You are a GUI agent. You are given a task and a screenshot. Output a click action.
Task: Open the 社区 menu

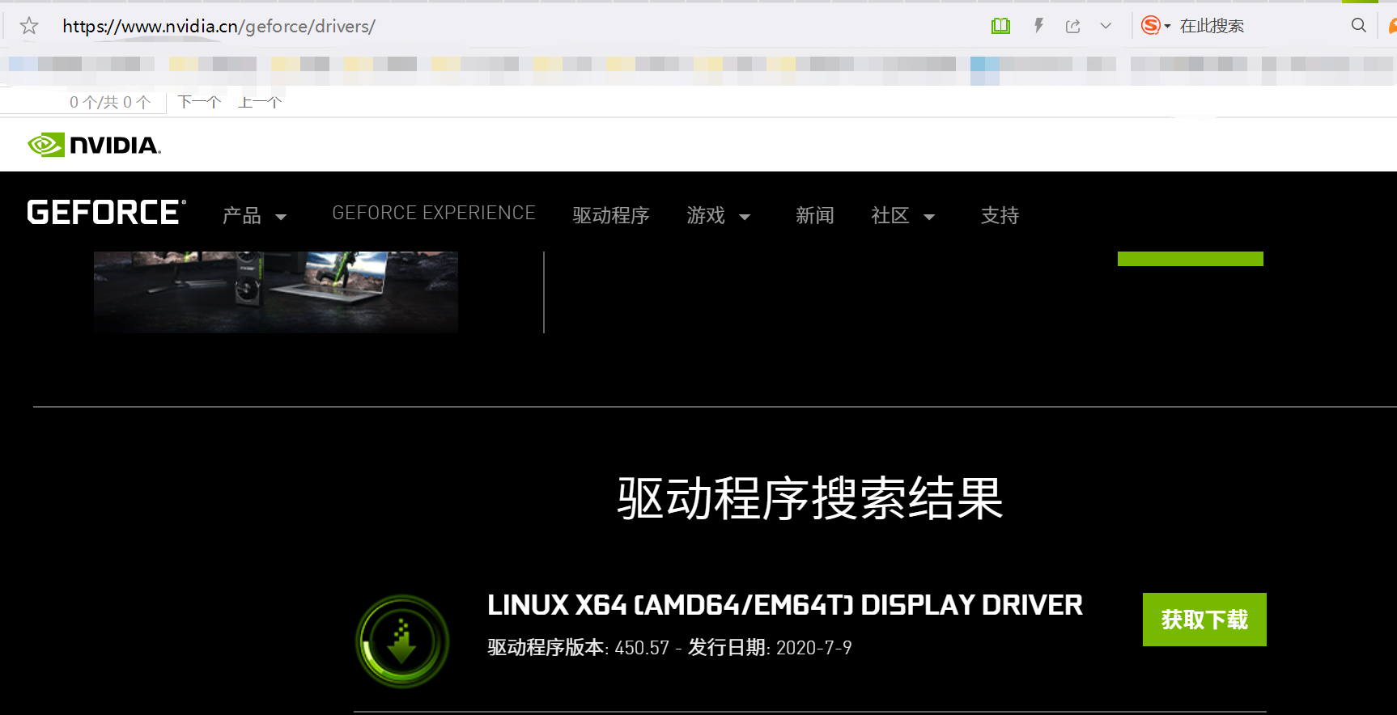pyautogui.click(x=890, y=215)
